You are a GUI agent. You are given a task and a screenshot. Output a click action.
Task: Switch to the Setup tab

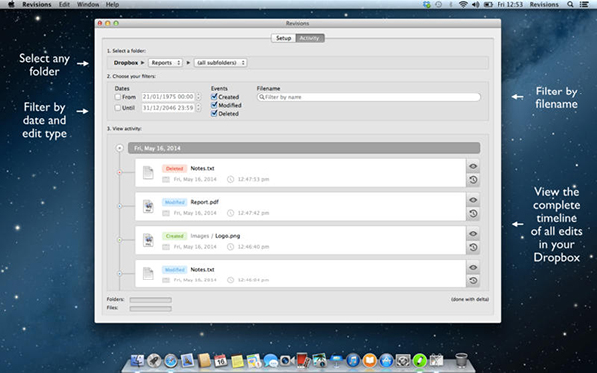283,38
